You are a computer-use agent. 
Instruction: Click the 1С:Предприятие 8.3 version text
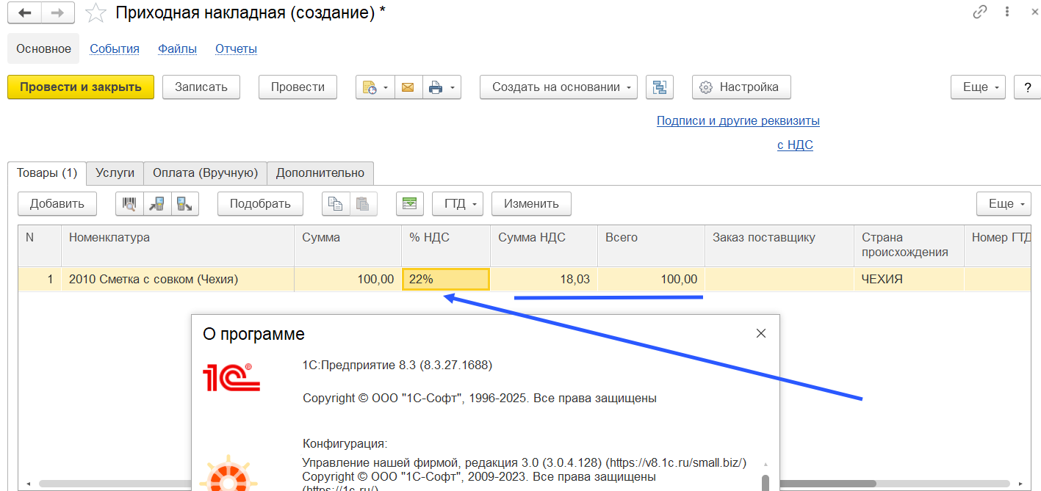397,365
